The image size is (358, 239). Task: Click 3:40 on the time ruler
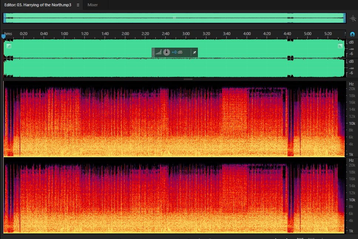(x=226, y=34)
